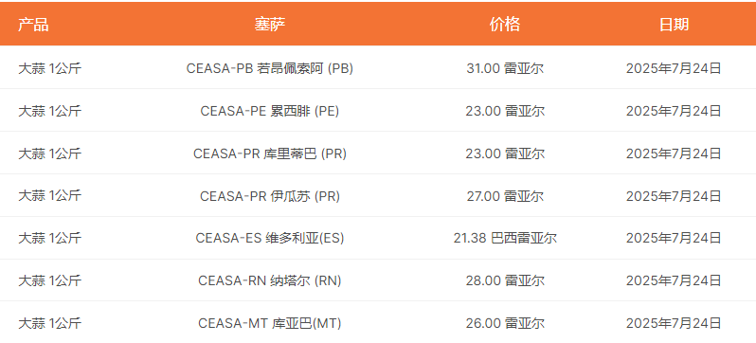Select CEASA-PB 若昂佩索阿 (PB) market cell
756x343 pixels.
(x=270, y=68)
